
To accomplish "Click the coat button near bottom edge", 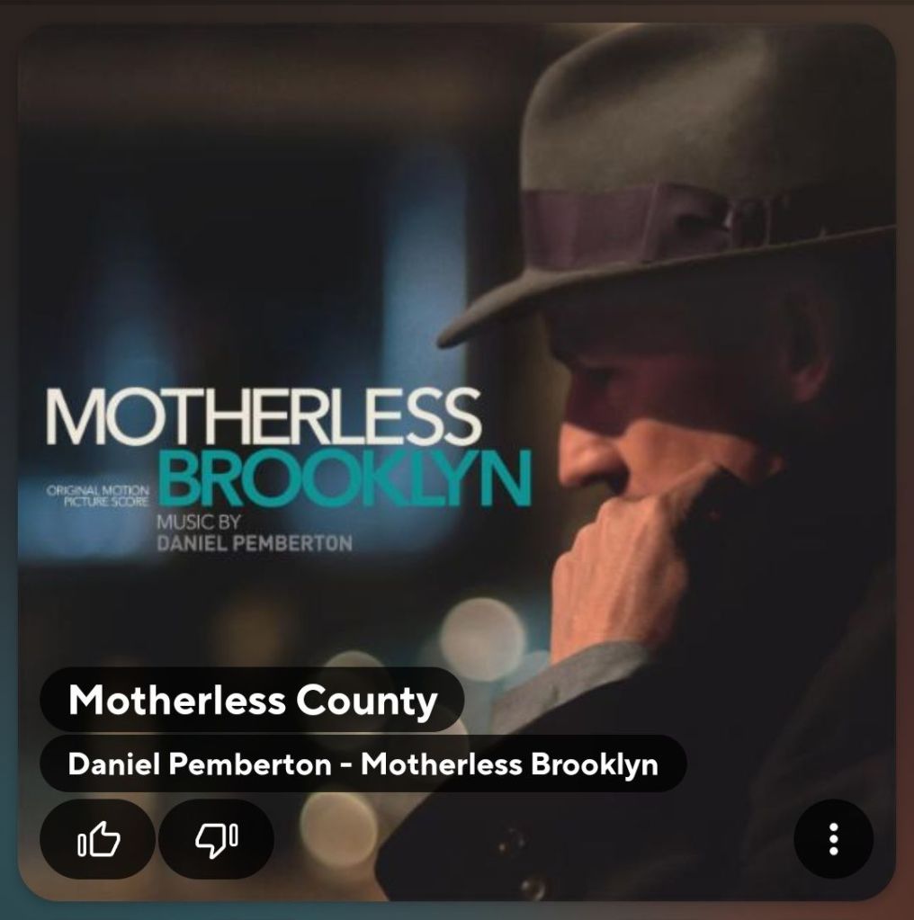I will pyautogui.click(x=533, y=886).
